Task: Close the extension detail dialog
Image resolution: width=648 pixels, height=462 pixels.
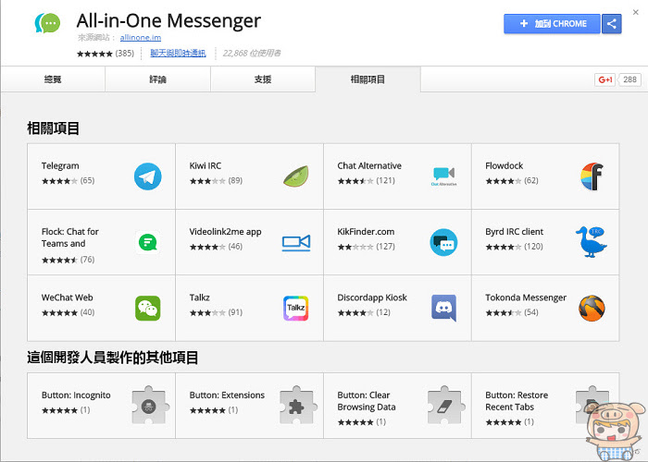Action: [x=636, y=12]
